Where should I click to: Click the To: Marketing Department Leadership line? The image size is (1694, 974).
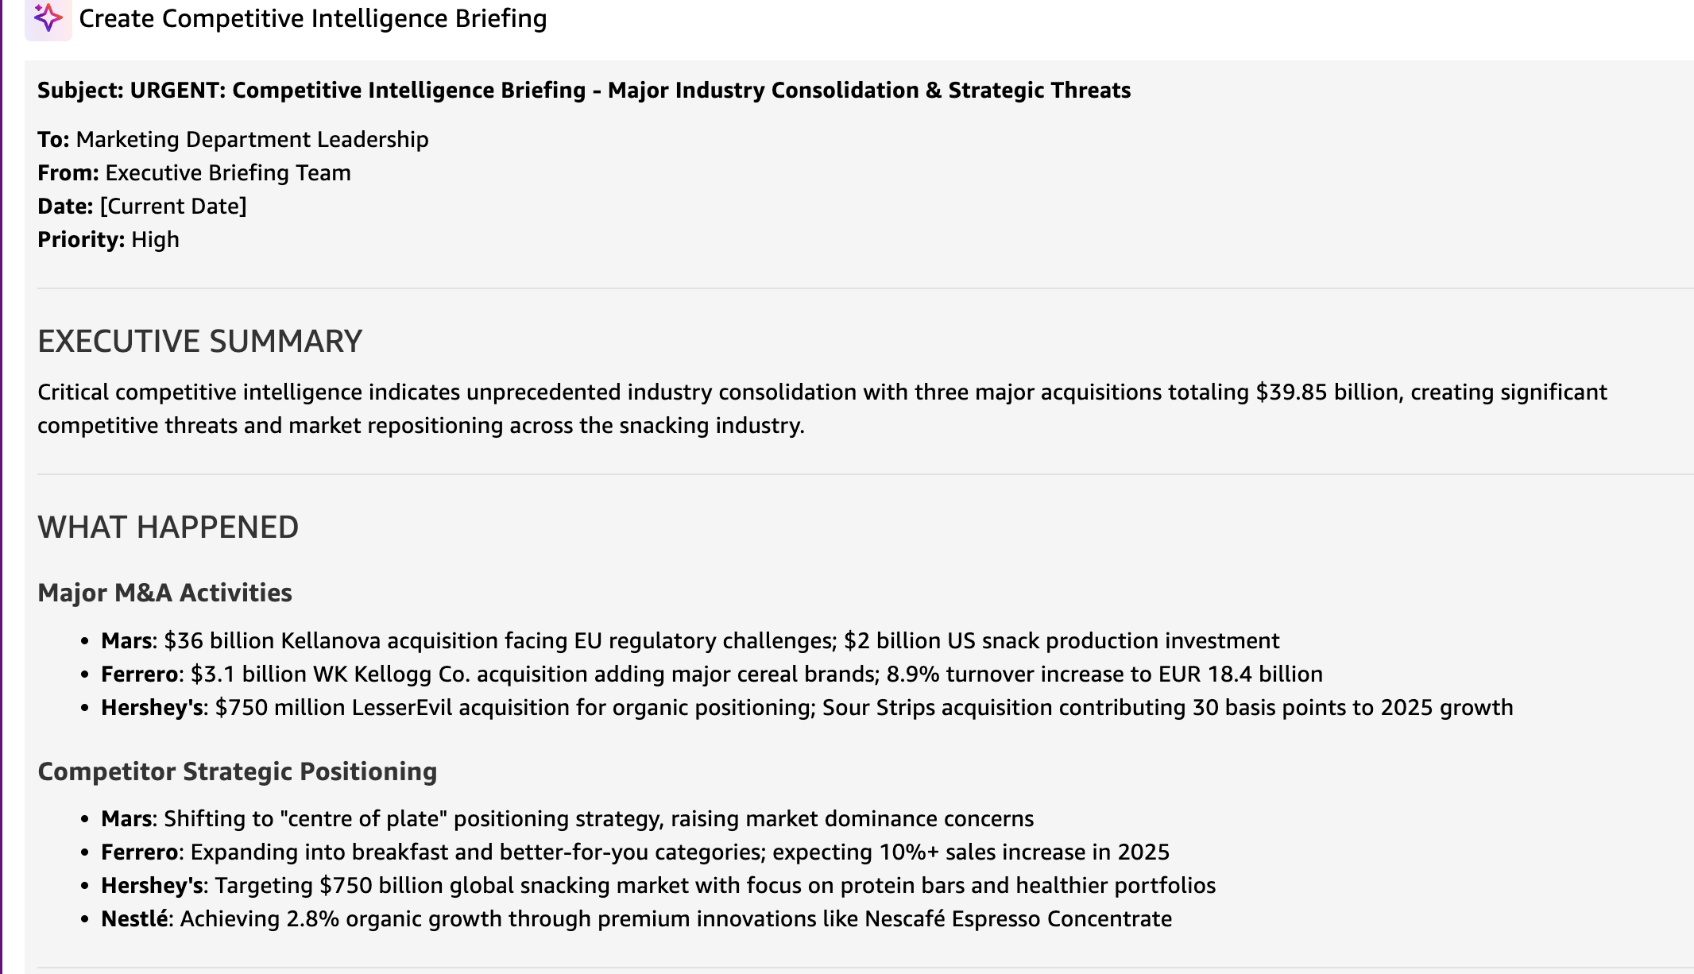point(233,139)
